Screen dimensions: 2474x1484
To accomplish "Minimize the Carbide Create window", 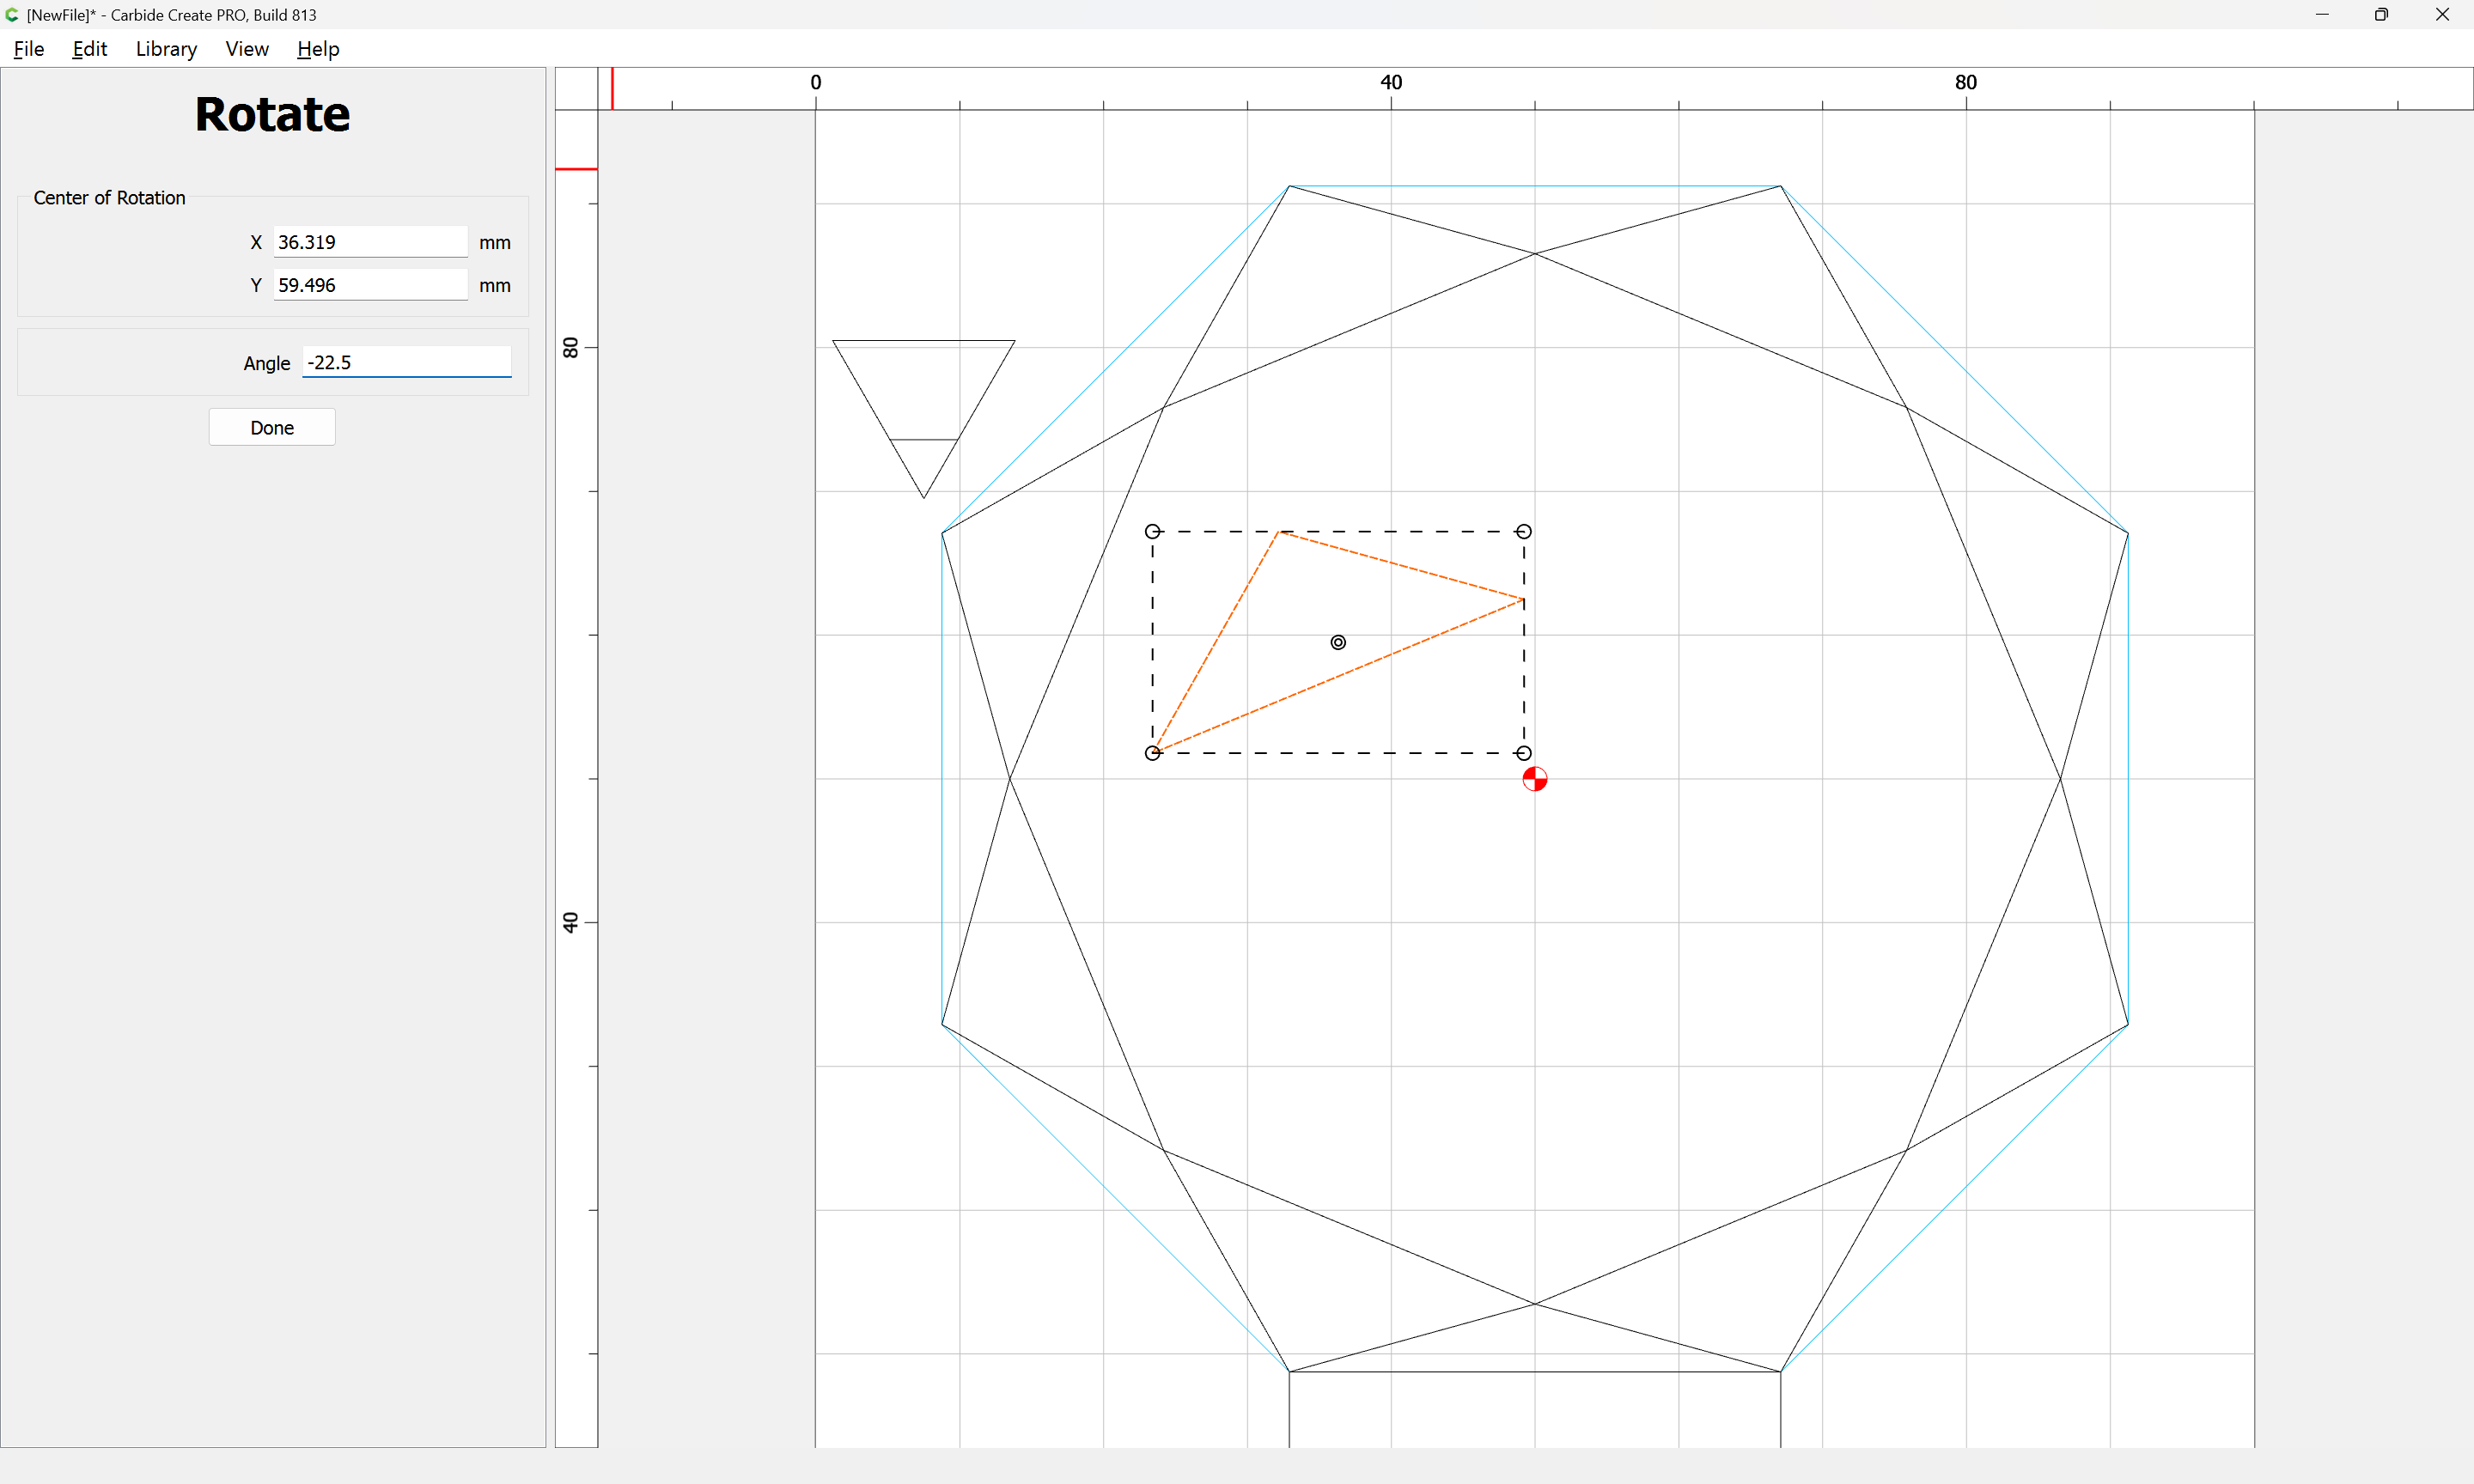I will tap(2322, 15).
